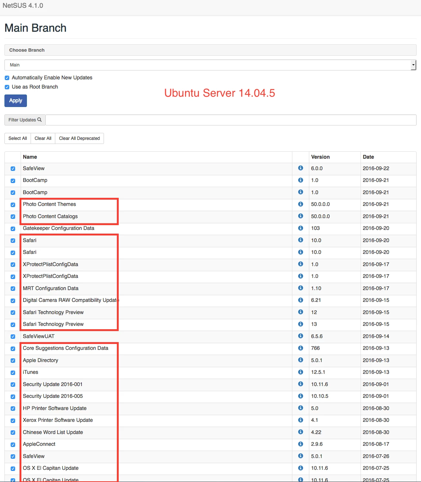Image resolution: width=421 pixels, height=482 pixels.
Task: Uncheck the Photo Content Themes checkbox
Action: click(x=13, y=204)
